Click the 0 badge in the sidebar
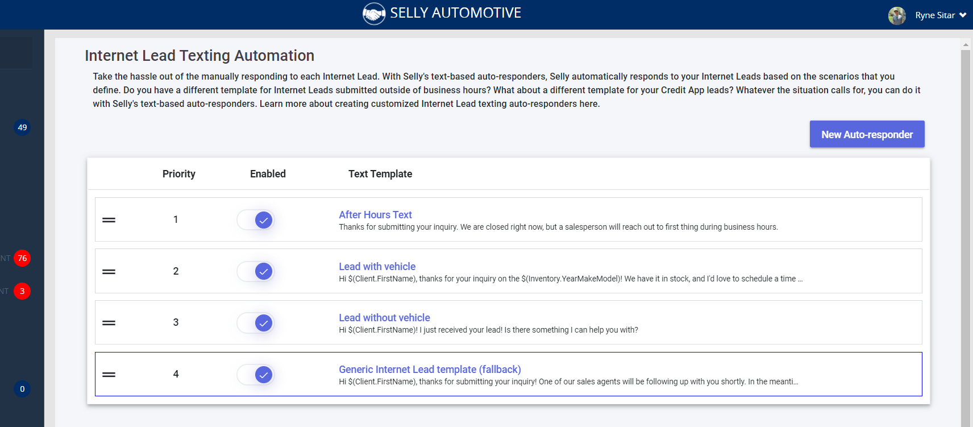 [22, 389]
